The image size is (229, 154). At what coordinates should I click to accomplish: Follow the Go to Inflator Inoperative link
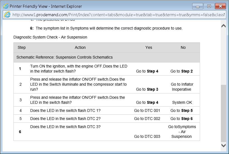point(182,87)
